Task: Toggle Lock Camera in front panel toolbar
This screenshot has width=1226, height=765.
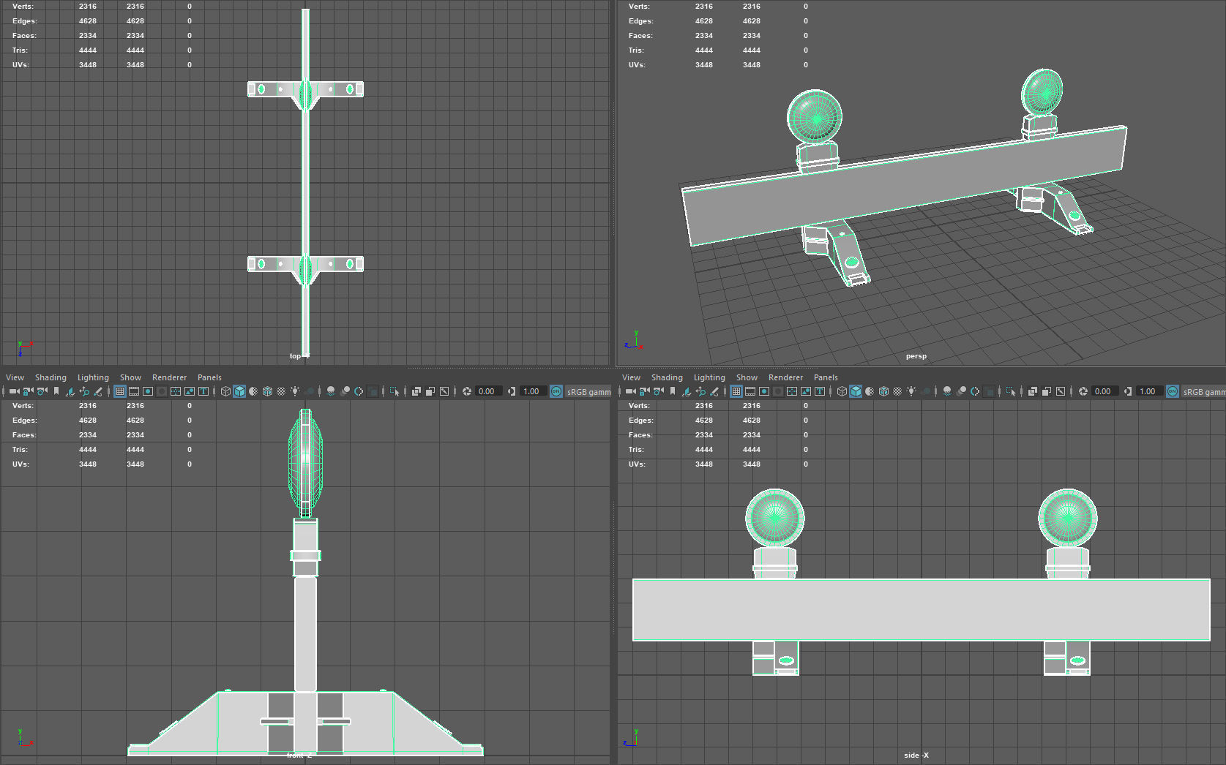Action: point(28,391)
